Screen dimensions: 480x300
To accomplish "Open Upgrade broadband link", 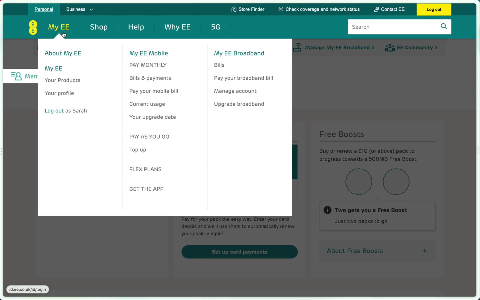I will (x=239, y=104).
